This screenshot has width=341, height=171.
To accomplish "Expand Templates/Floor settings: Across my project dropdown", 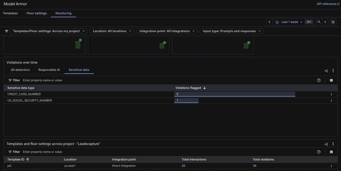I will tap(49, 31).
